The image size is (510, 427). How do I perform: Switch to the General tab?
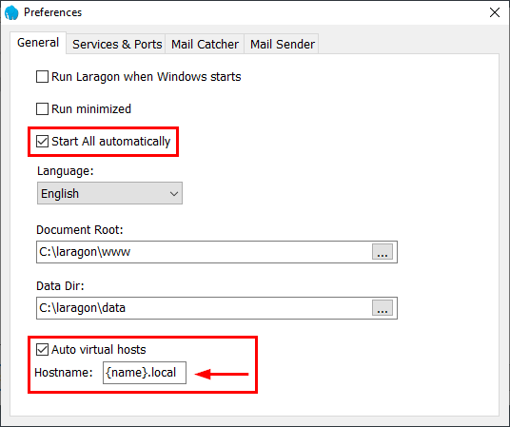[x=38, y=43]
